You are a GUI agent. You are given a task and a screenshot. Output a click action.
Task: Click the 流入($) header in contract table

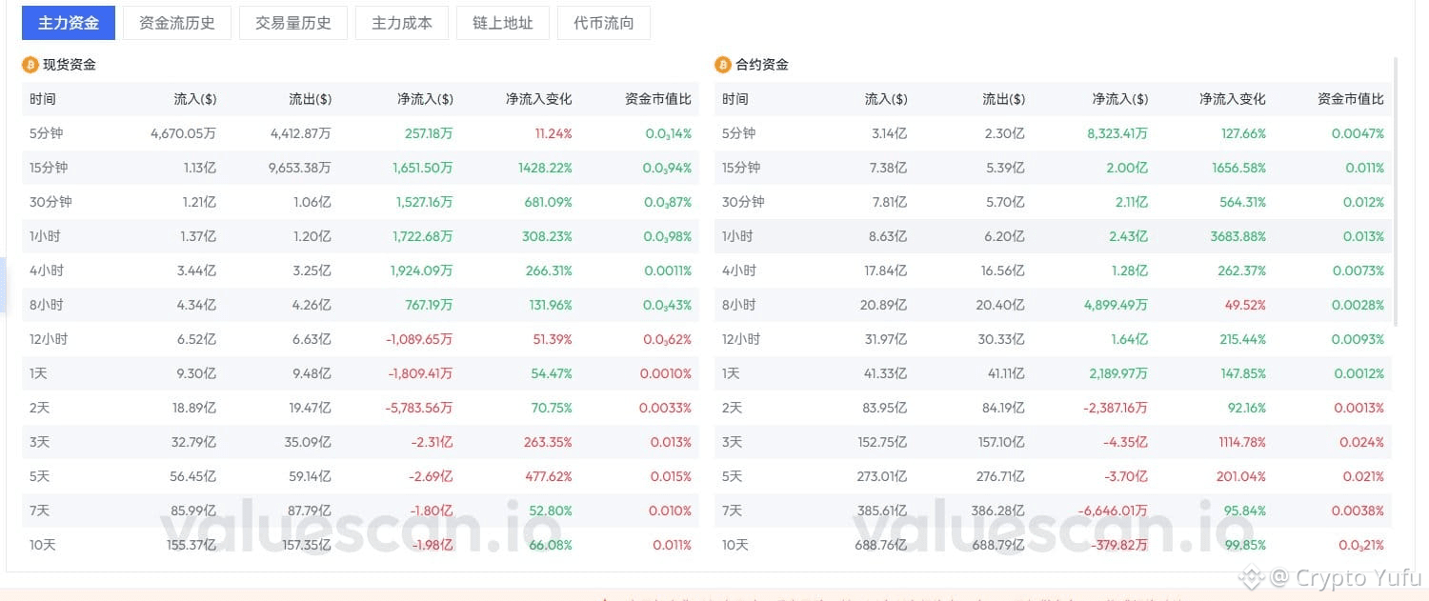(886, 99)
